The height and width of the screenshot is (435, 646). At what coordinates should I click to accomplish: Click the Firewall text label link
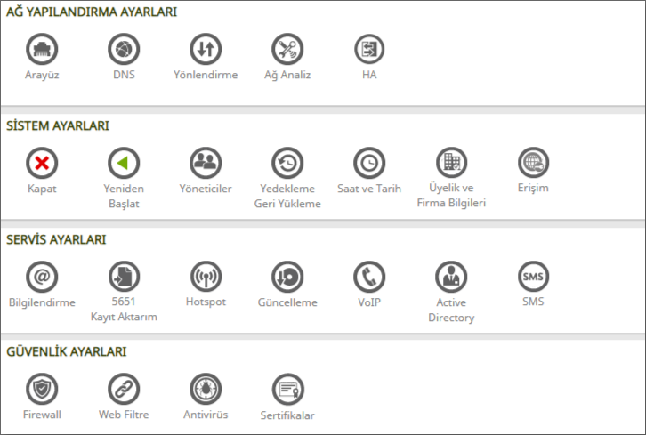coord(42,415)
